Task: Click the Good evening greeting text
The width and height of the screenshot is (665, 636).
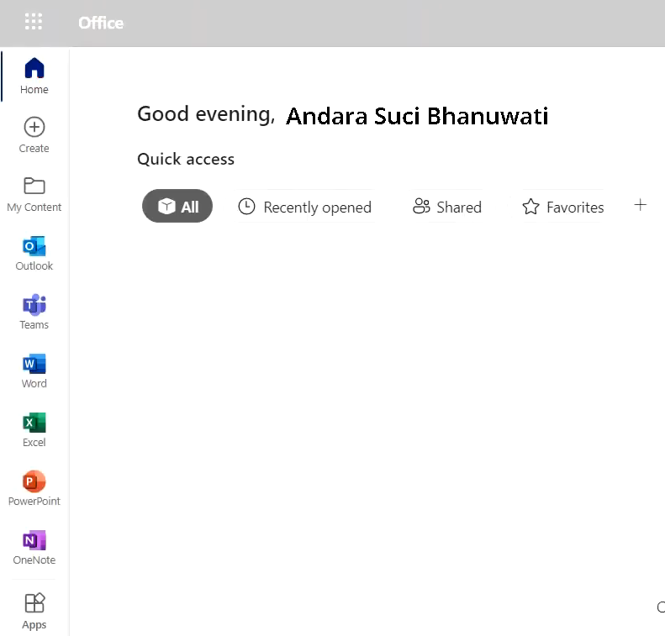Action: (206, 114)
